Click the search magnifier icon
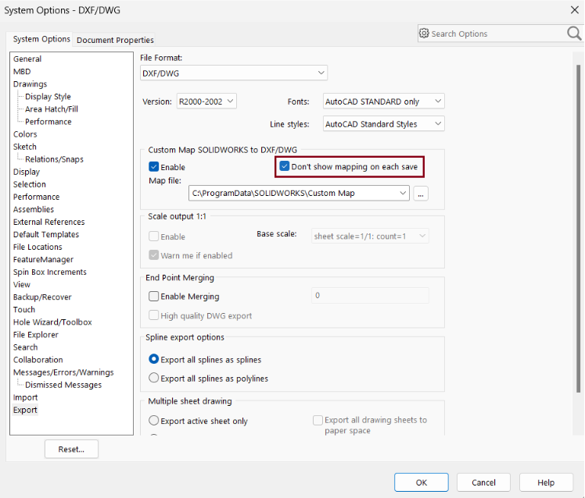 point(574,34)
